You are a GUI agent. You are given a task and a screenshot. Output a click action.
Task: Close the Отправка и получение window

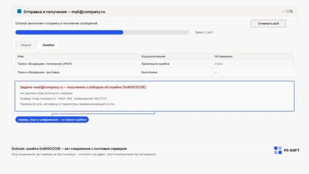291,11
